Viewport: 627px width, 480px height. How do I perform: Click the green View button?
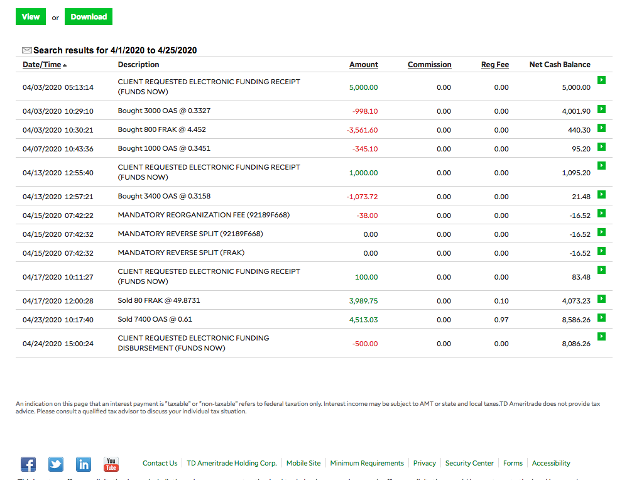coord(31,17)
